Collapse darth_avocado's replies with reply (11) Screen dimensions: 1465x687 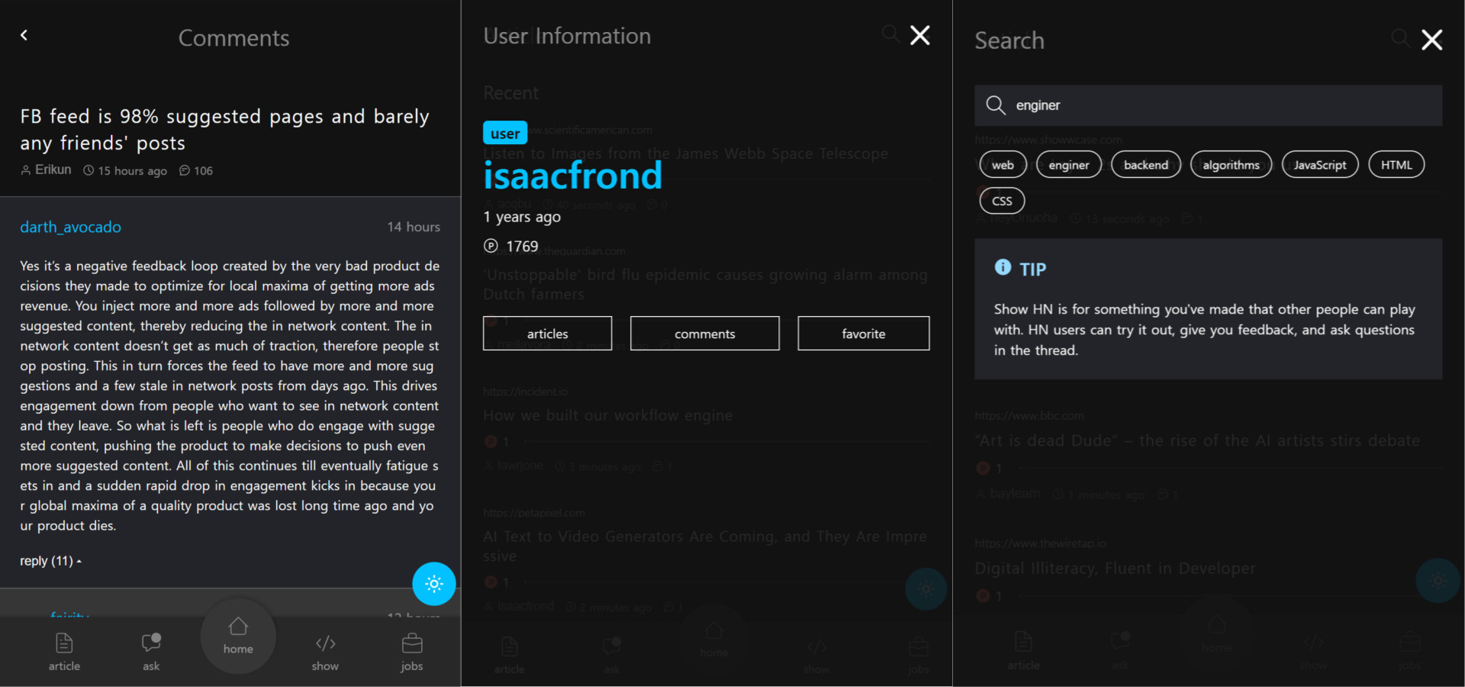coord(49,560)
